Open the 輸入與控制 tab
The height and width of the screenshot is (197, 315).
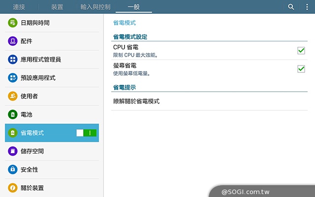[95, 7]
